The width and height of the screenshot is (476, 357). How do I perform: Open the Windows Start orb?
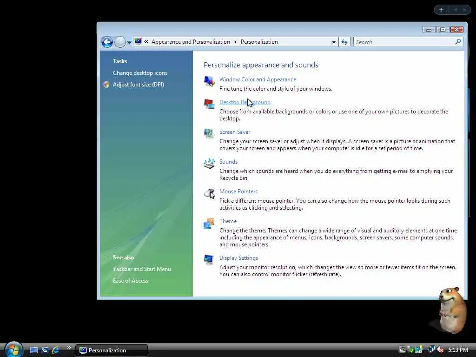click(13, 350)
